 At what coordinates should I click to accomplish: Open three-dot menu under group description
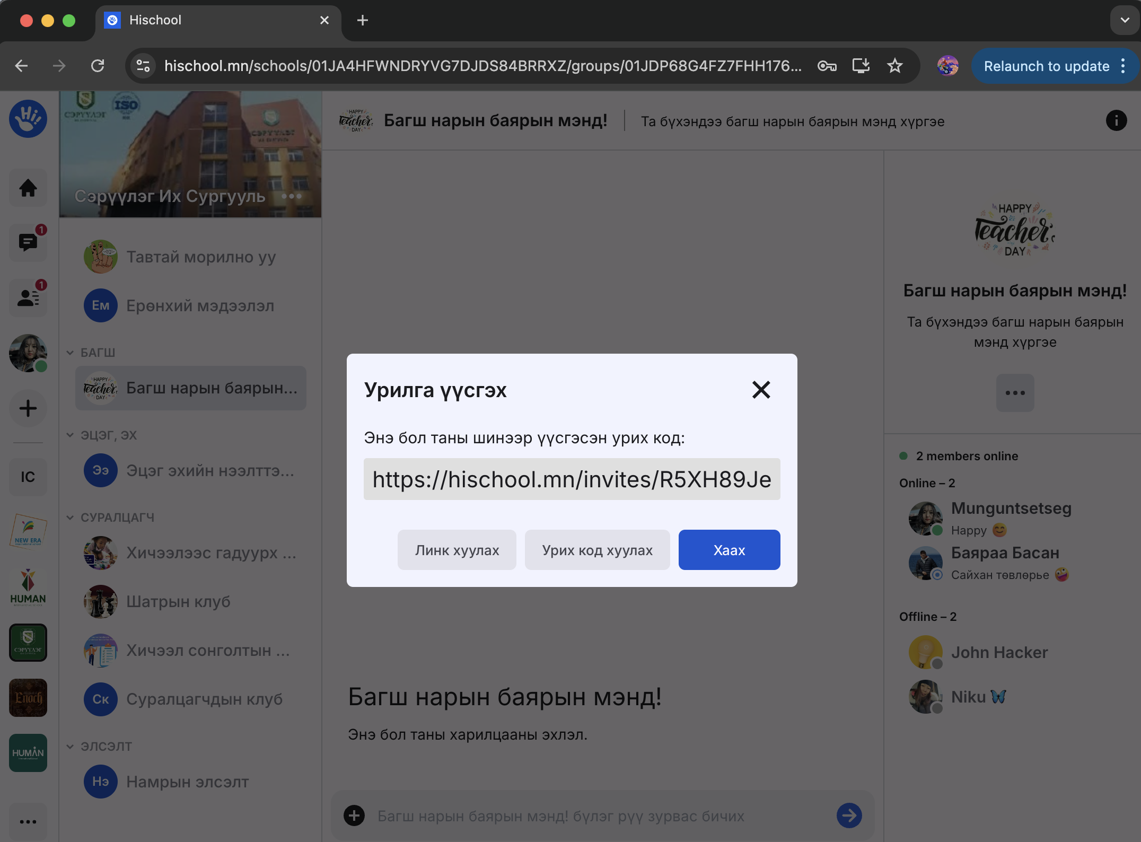point(1015,393)
